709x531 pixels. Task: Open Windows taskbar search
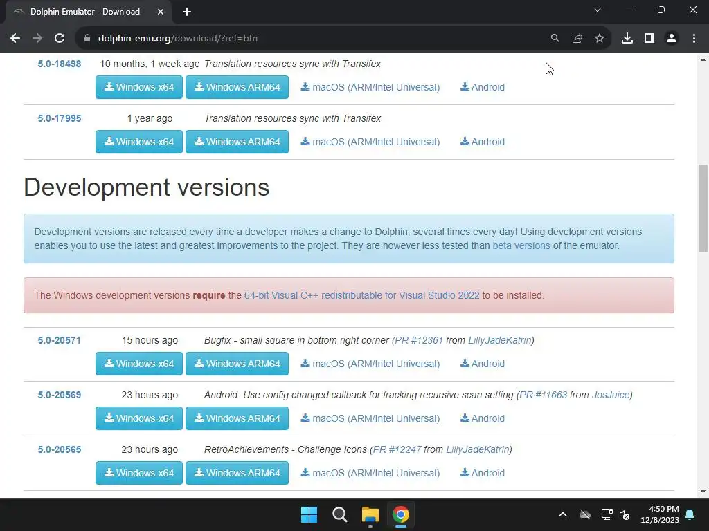pyautogui.click(x=339, y=514)
